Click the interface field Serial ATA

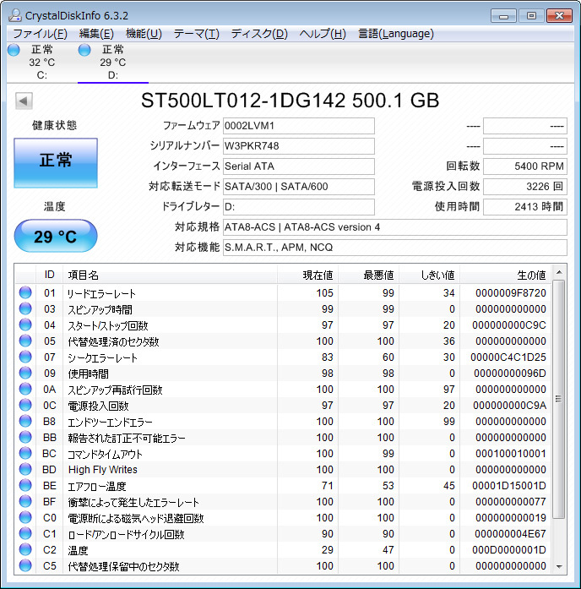tap(299, 166)
